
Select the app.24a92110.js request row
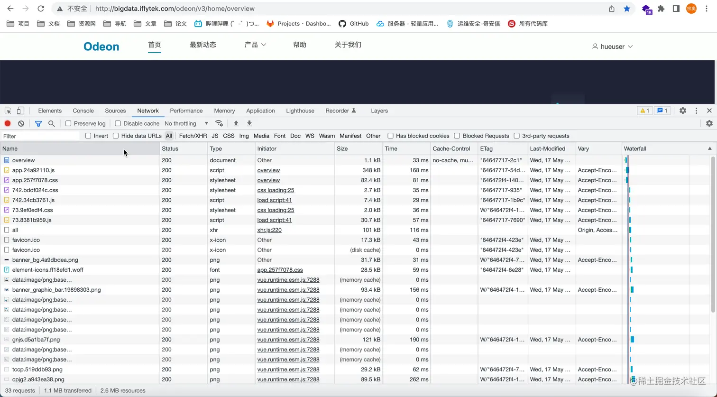pyautogui.click(x=311, y=170)
